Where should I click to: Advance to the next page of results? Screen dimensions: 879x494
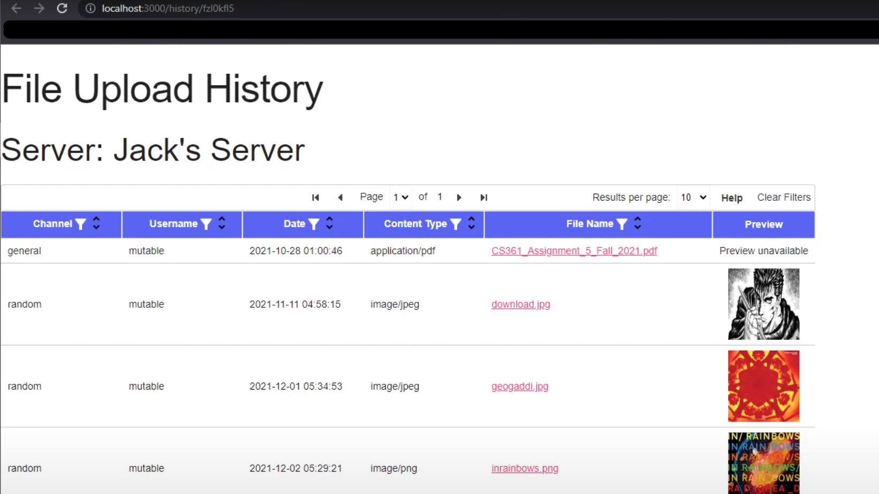tap(459, 197)
